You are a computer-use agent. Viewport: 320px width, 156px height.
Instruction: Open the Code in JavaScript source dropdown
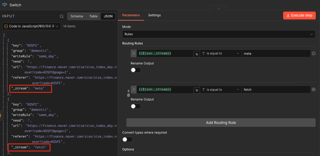(32, 26)
